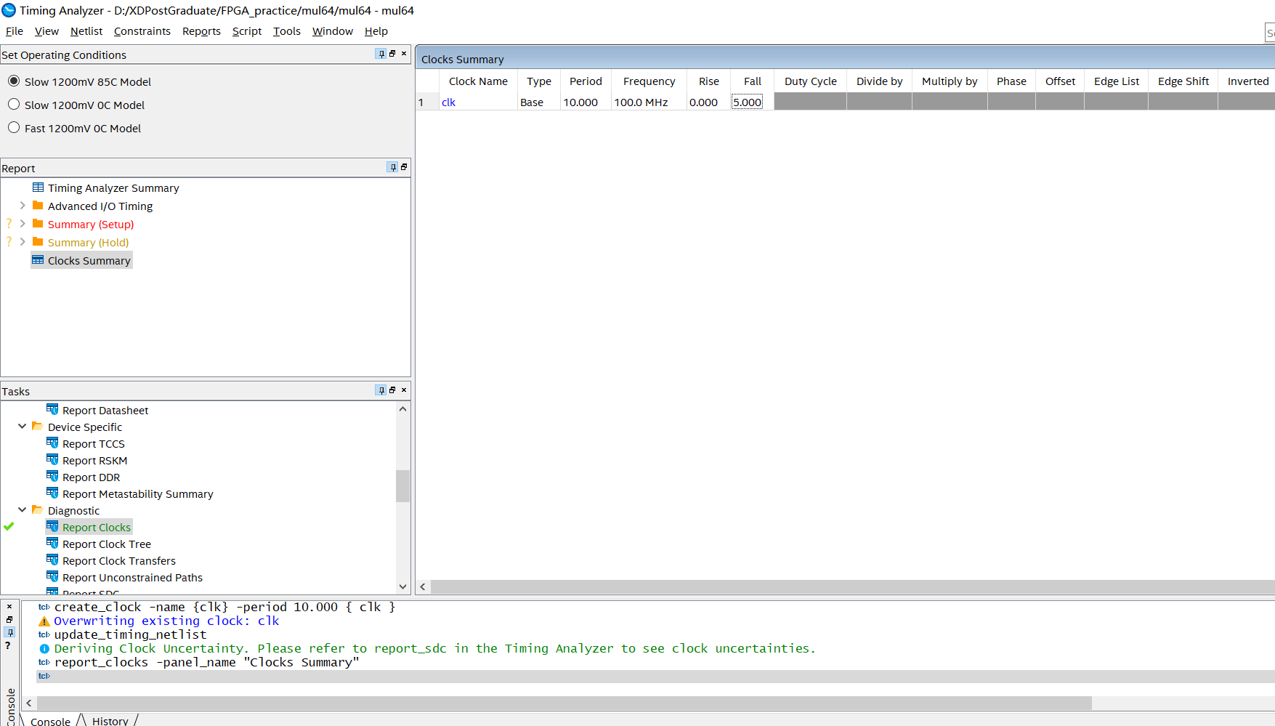The image size is (1275, 726).
Task: Float the Set Operating Conditions panel
Action: click(392, 54)
